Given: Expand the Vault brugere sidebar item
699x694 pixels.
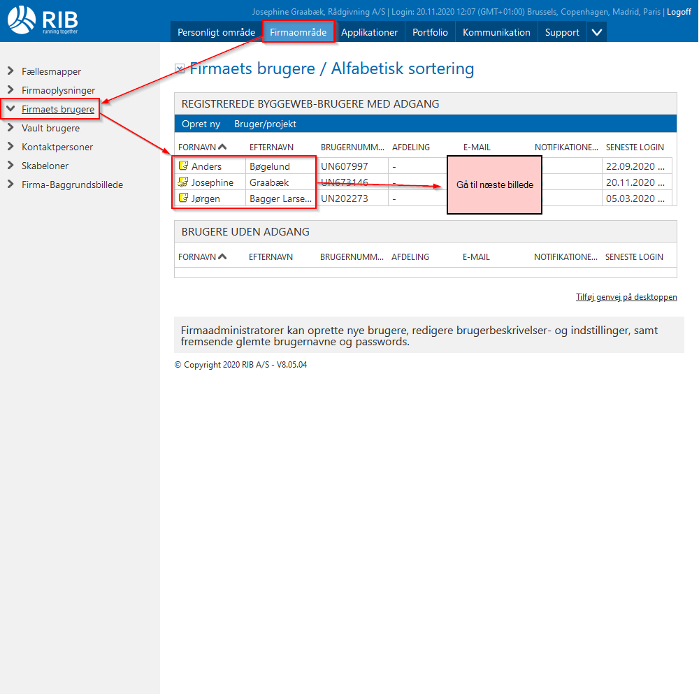Looking at the screenshot, I should pyautogui.click(x=10, y=128).
